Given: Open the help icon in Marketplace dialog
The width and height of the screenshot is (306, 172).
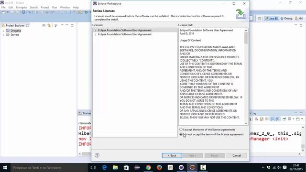Looking at the screenshot, I should 97,155.
